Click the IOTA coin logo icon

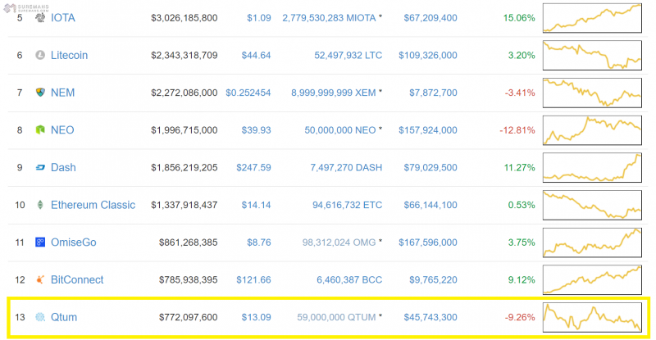pyautogui.click(x=40, y=17)
